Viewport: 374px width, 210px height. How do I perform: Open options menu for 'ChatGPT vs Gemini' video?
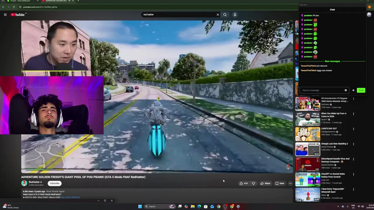(354, 174)
